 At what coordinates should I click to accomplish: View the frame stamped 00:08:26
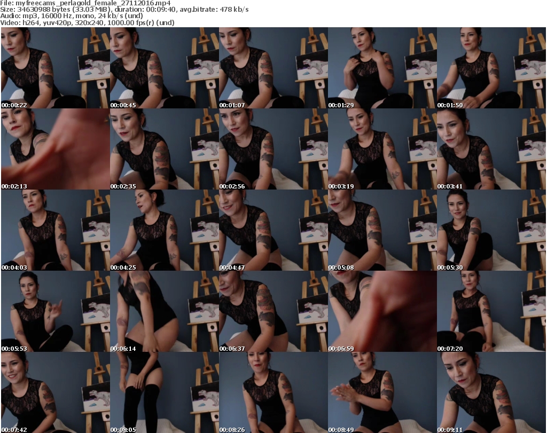[273, 392]
